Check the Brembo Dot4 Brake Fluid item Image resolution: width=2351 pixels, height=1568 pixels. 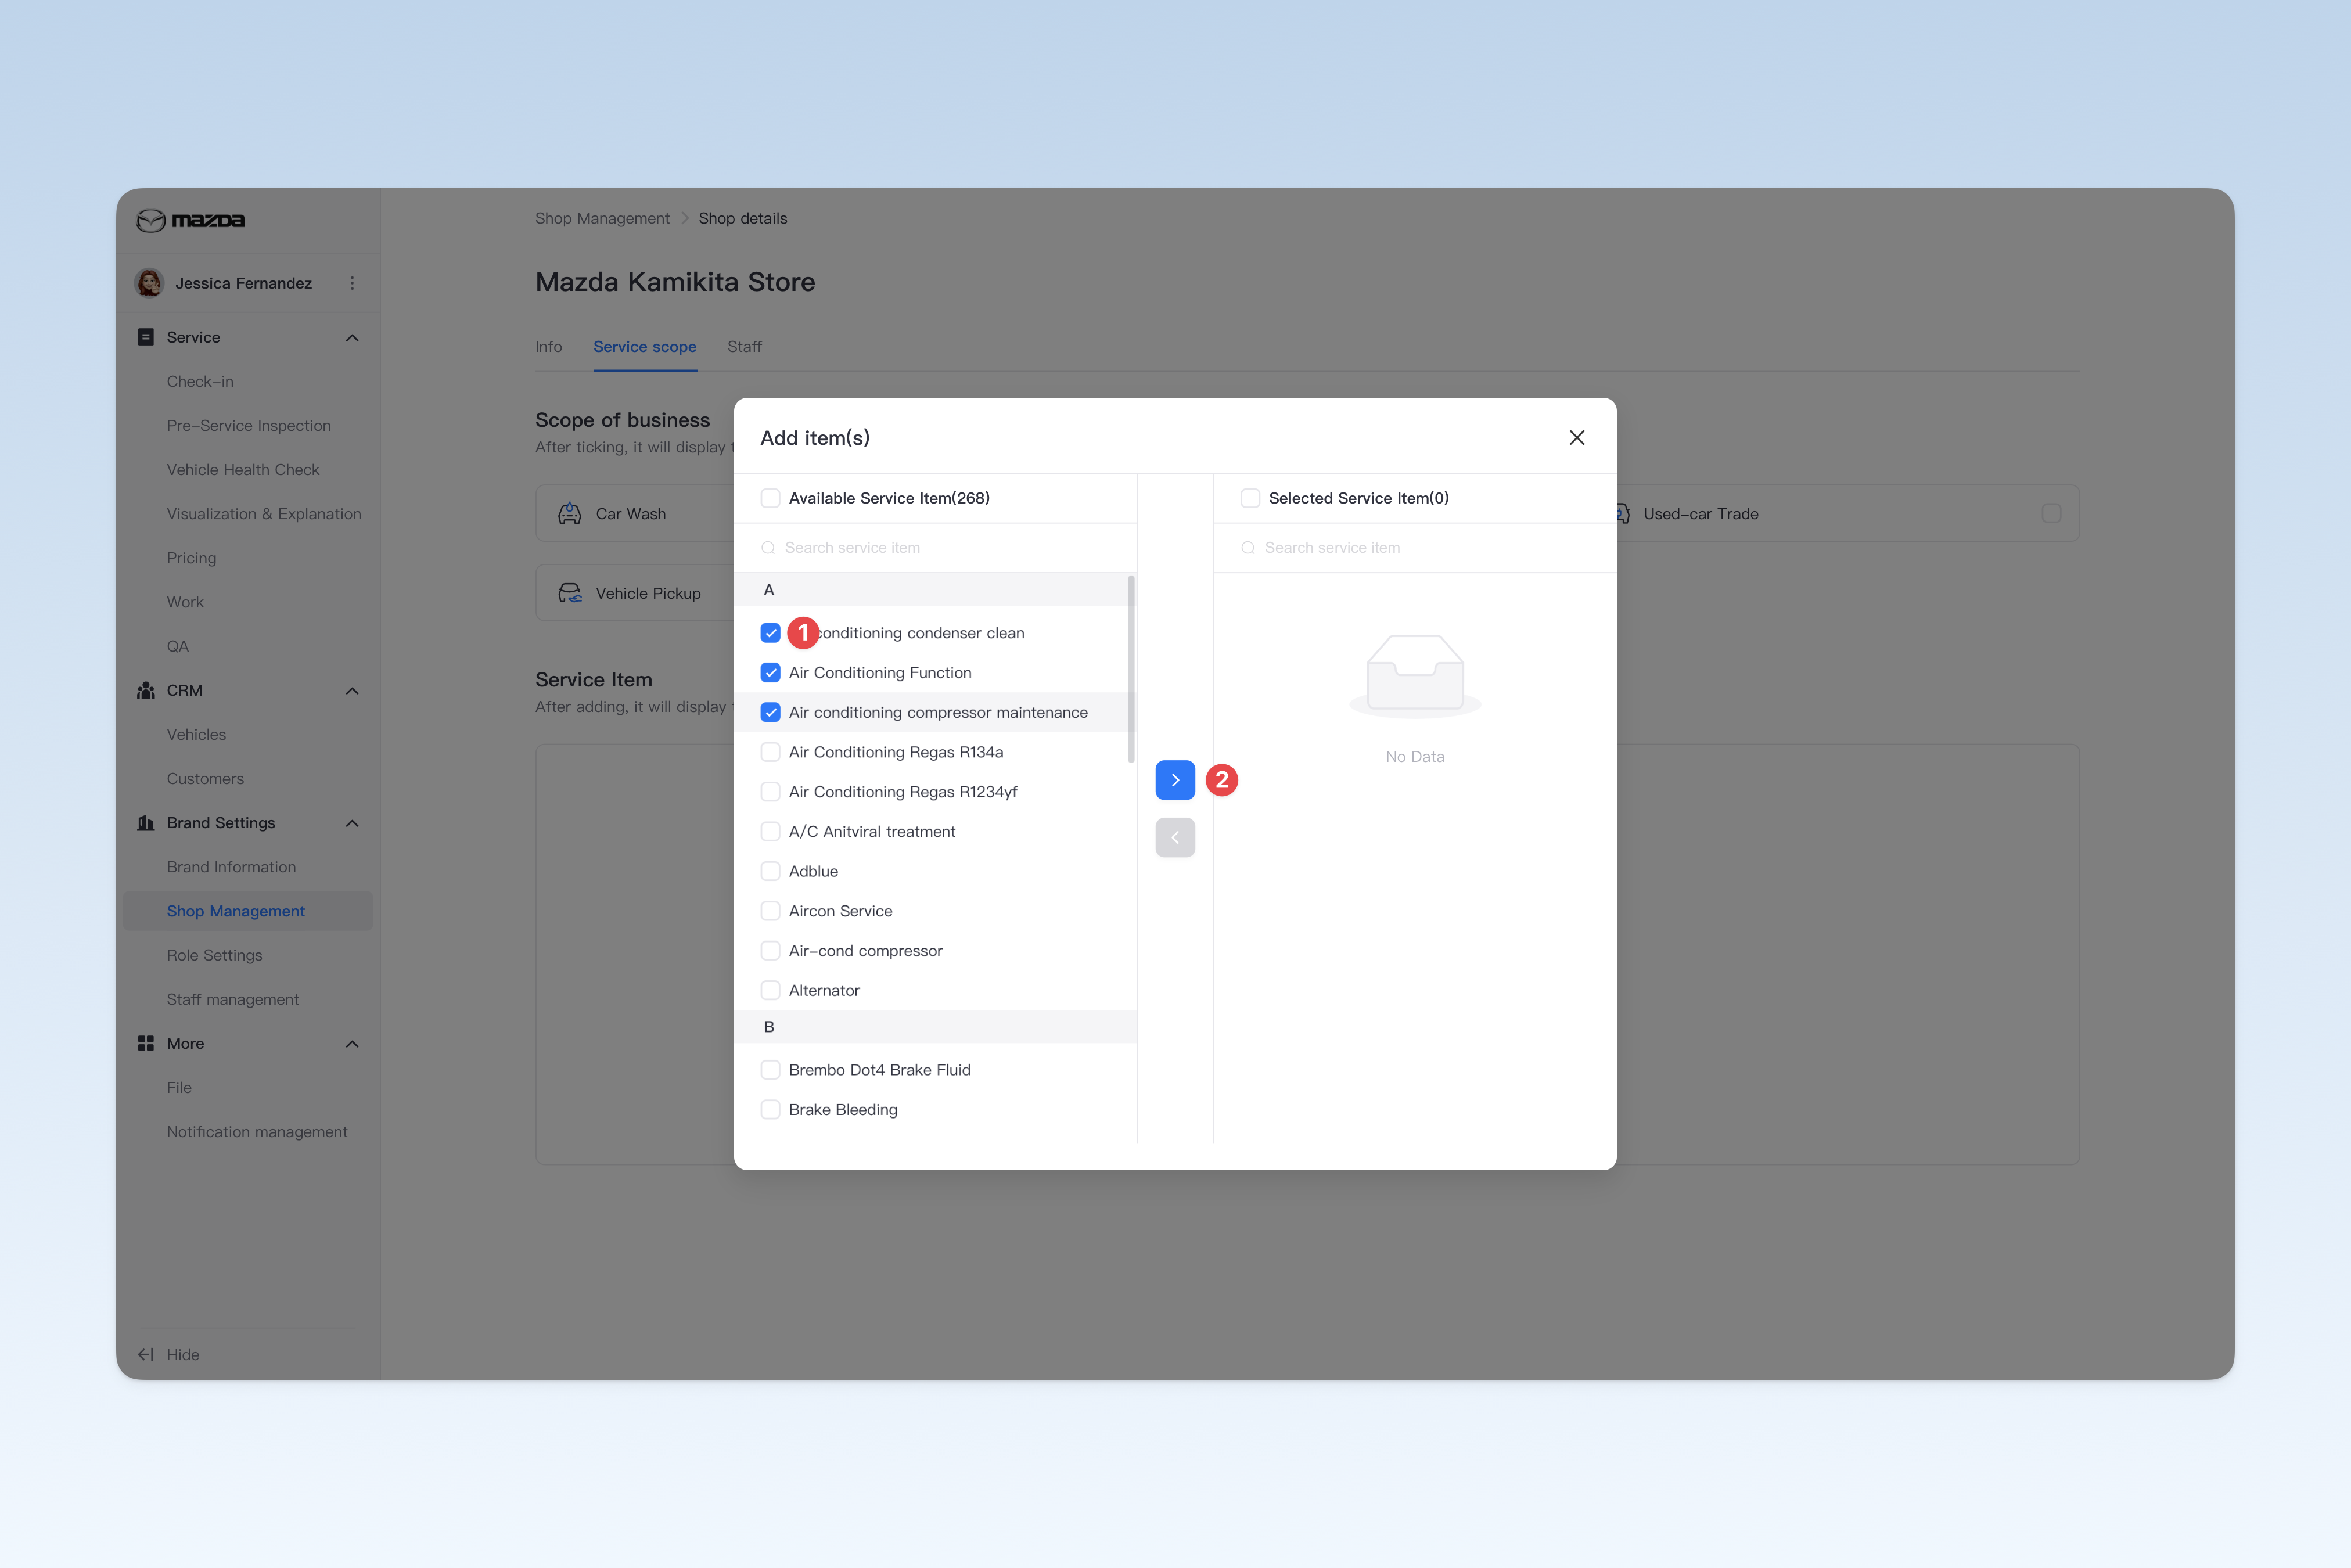pos(770,1070)
